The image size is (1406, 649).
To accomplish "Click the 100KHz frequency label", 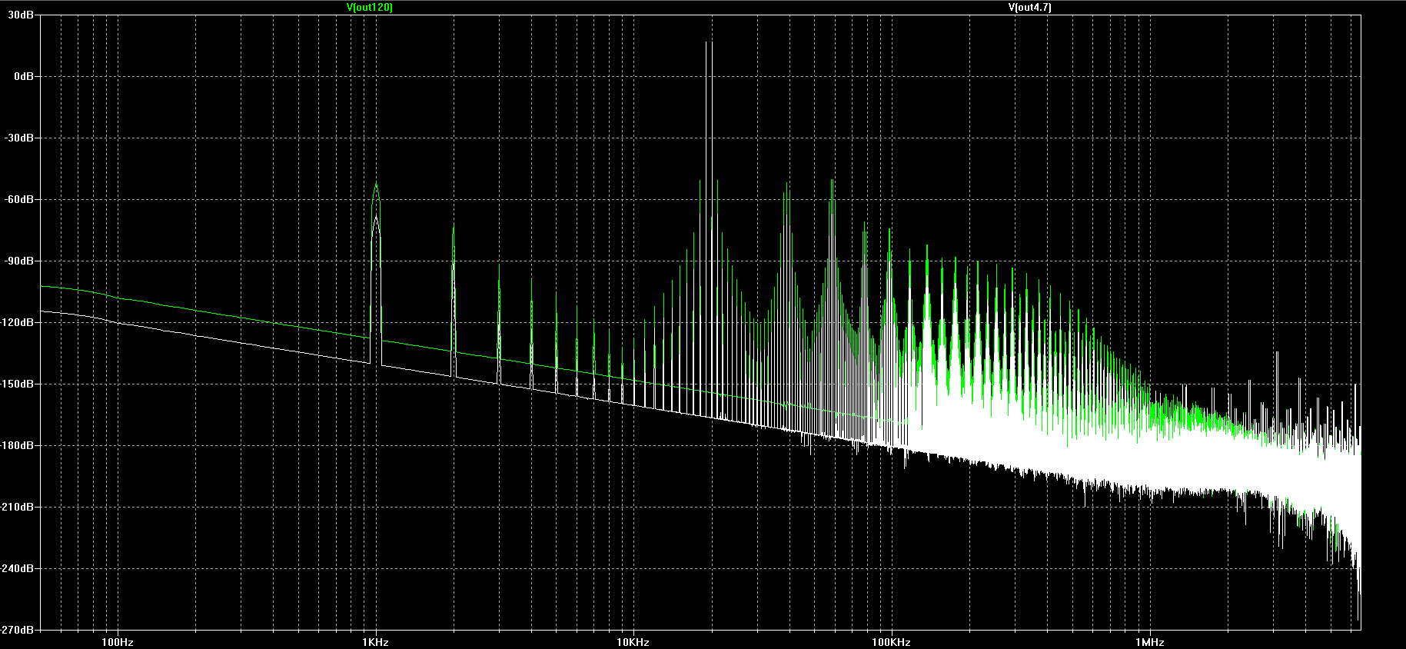I will coord(891,642).
